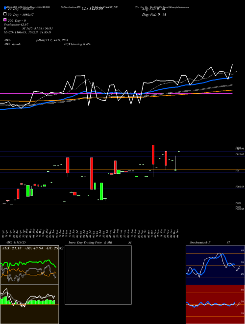245x324 pixels.
Task: Select the 'MACD: 1106.65, 1092.3, 14.35 D' line
Action: pos(27,32)
